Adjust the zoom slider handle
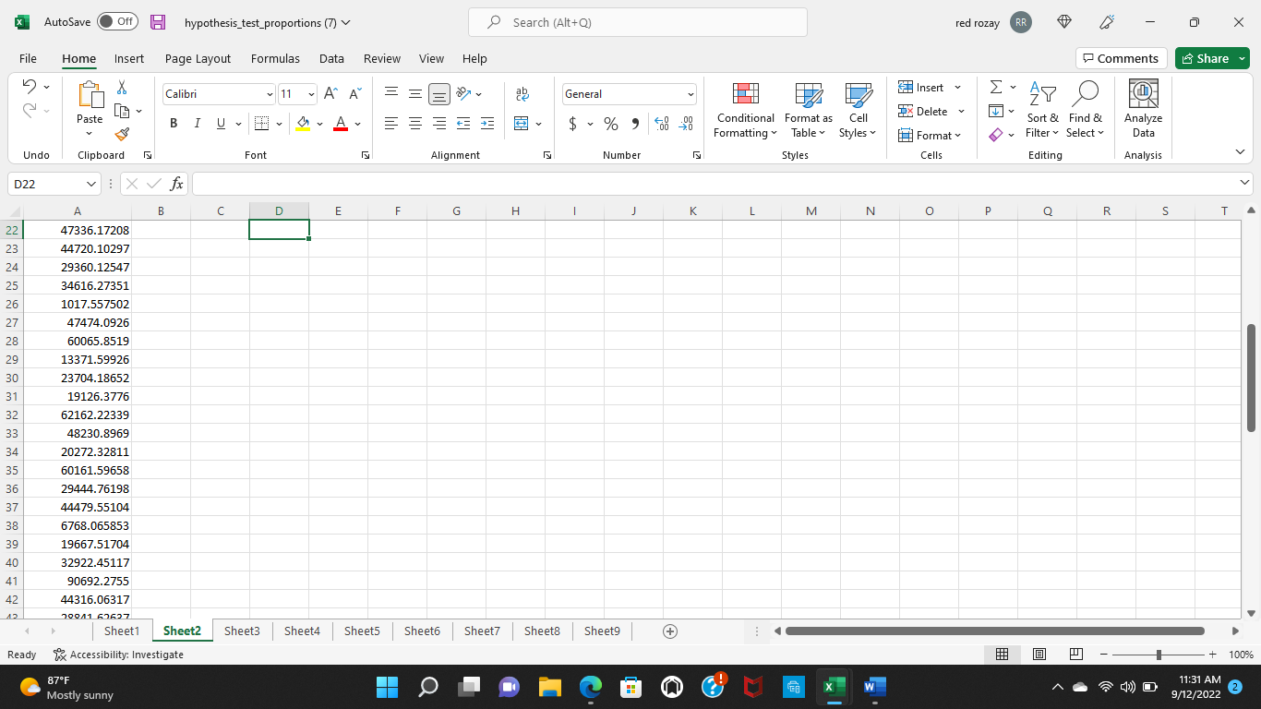Viewport: 1261px width, 709px height. tap(1159, 655)
